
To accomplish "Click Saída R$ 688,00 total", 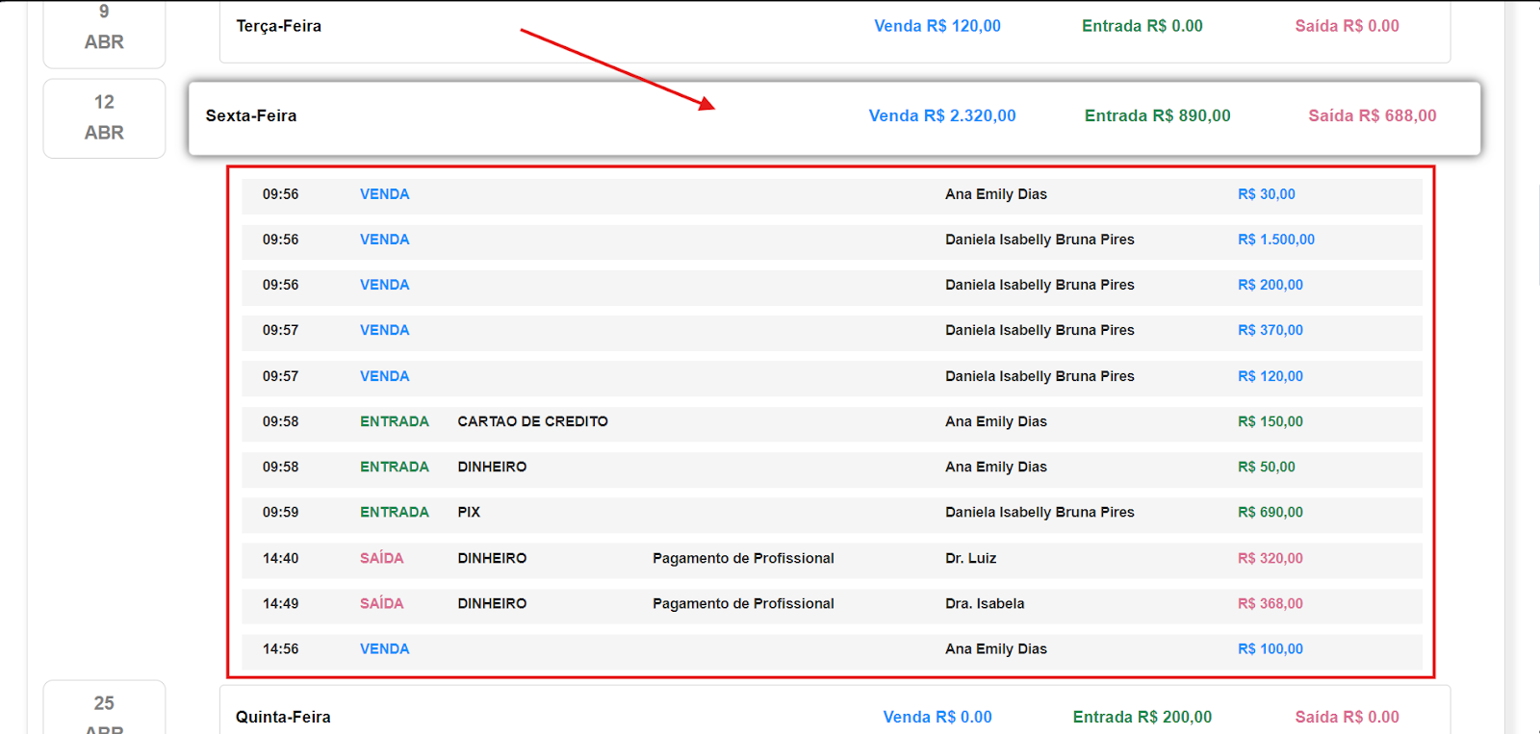I will tap(1372, 115).
